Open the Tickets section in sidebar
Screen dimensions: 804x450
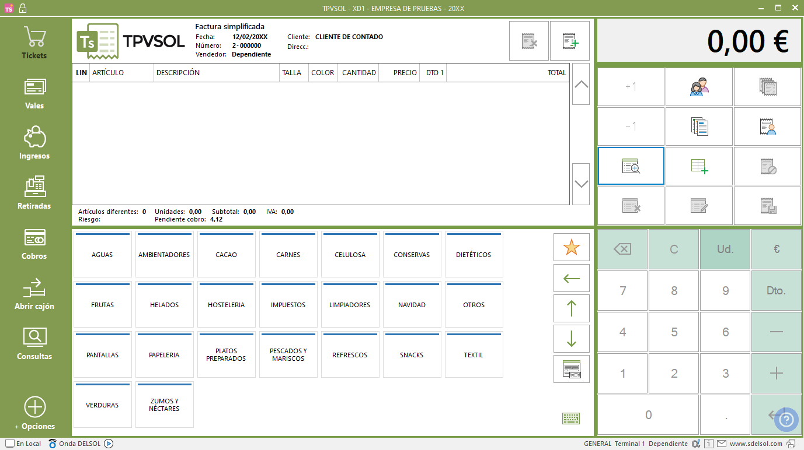(x=34, y=43)
